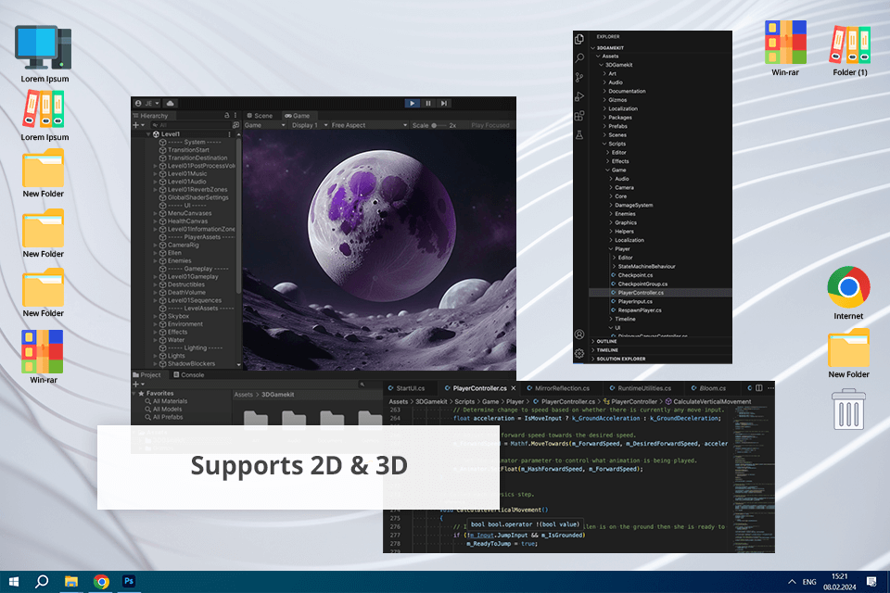Open the Extensions view icon
The height and width of the screenshot is (593, 890).
click(x=579, y=116)
